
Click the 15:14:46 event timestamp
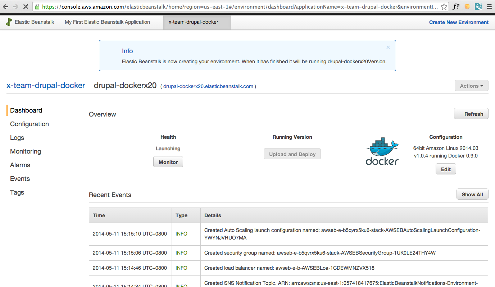pyautogui.click(x=130, y=268)
